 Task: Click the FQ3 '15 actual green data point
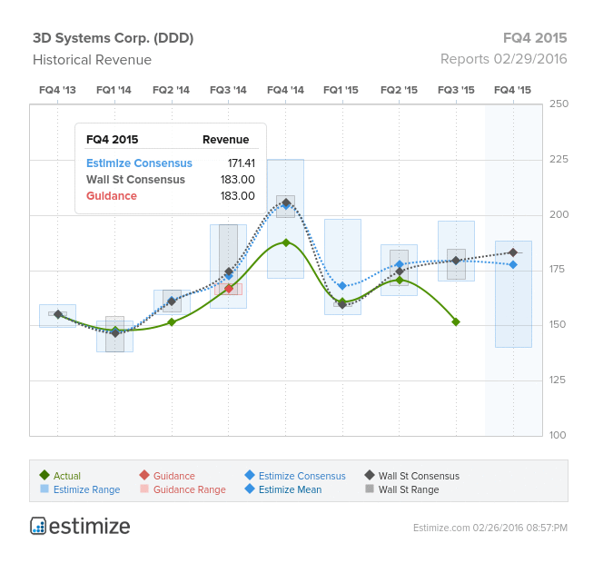[456, 321]
